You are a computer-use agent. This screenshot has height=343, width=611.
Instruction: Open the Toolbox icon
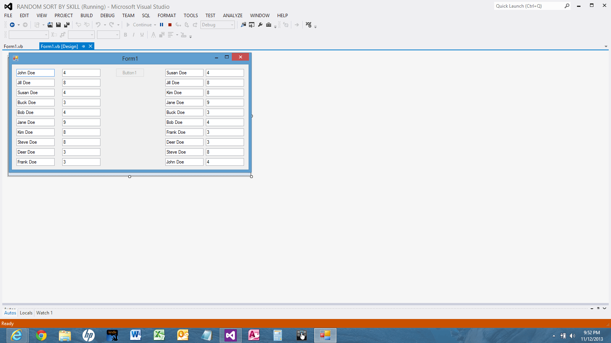[x=268, y=25]
